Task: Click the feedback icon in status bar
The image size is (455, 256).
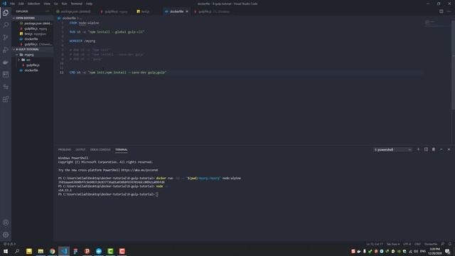Action: point(443,244)
